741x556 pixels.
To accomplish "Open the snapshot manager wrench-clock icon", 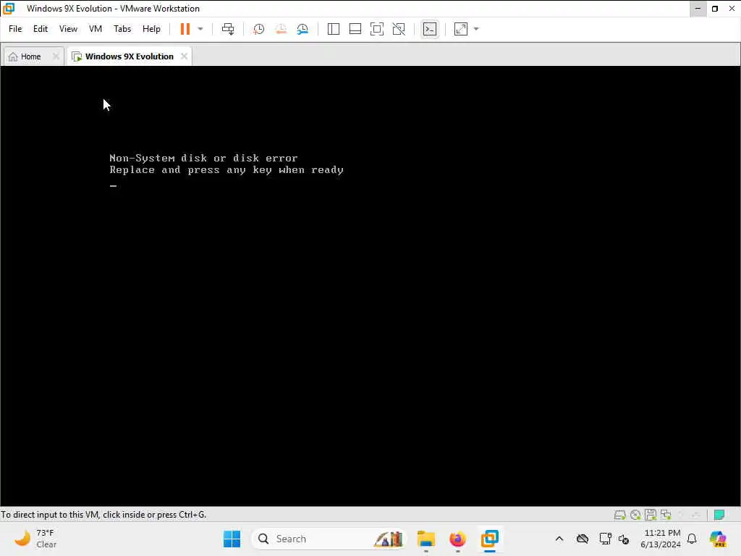I will [x=303, y=29].
